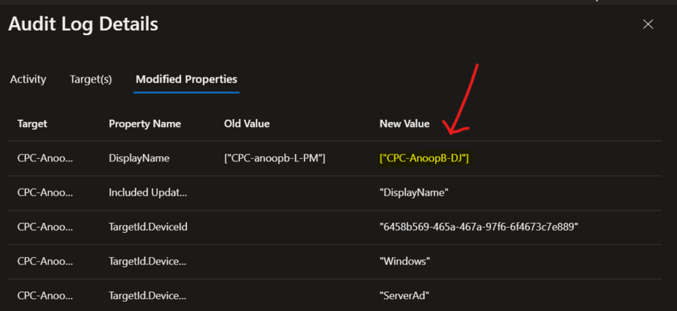
Task: Select the Modified Properties tab
Action: [x=186, y=79]
